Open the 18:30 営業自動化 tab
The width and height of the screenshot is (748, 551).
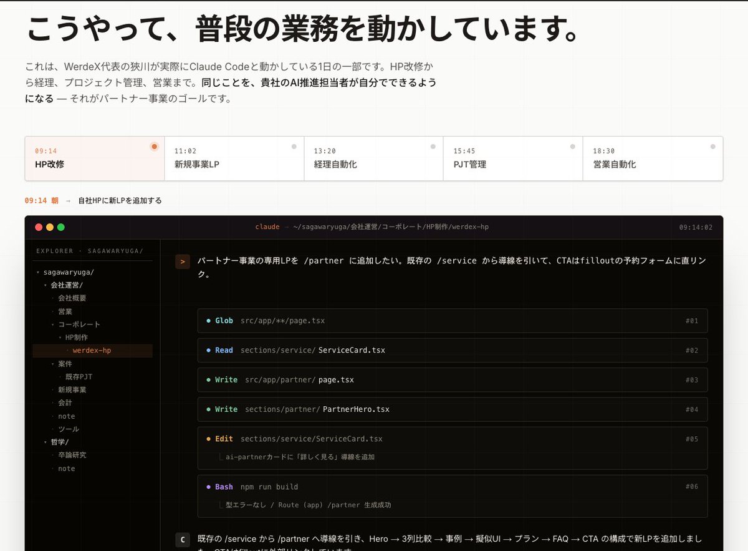pyautogui.click(x=653, y=158)
